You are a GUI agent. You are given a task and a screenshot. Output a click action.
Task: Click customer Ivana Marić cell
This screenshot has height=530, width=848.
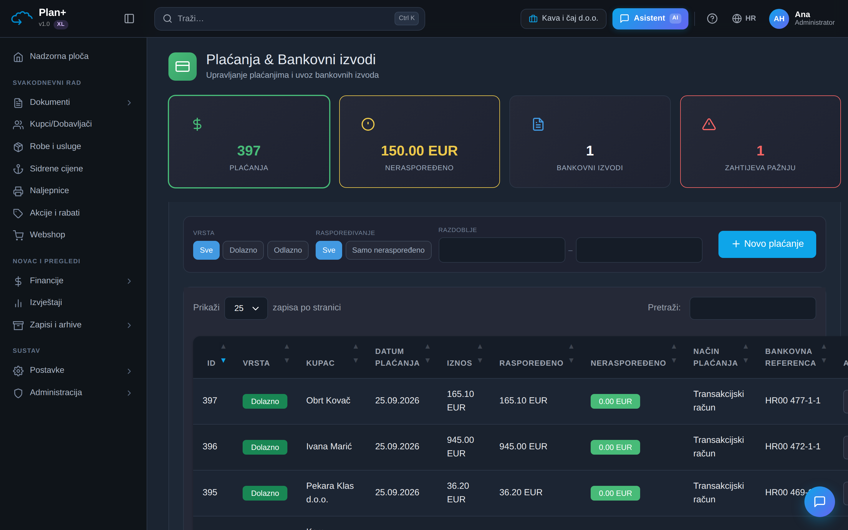pos(329,447)
